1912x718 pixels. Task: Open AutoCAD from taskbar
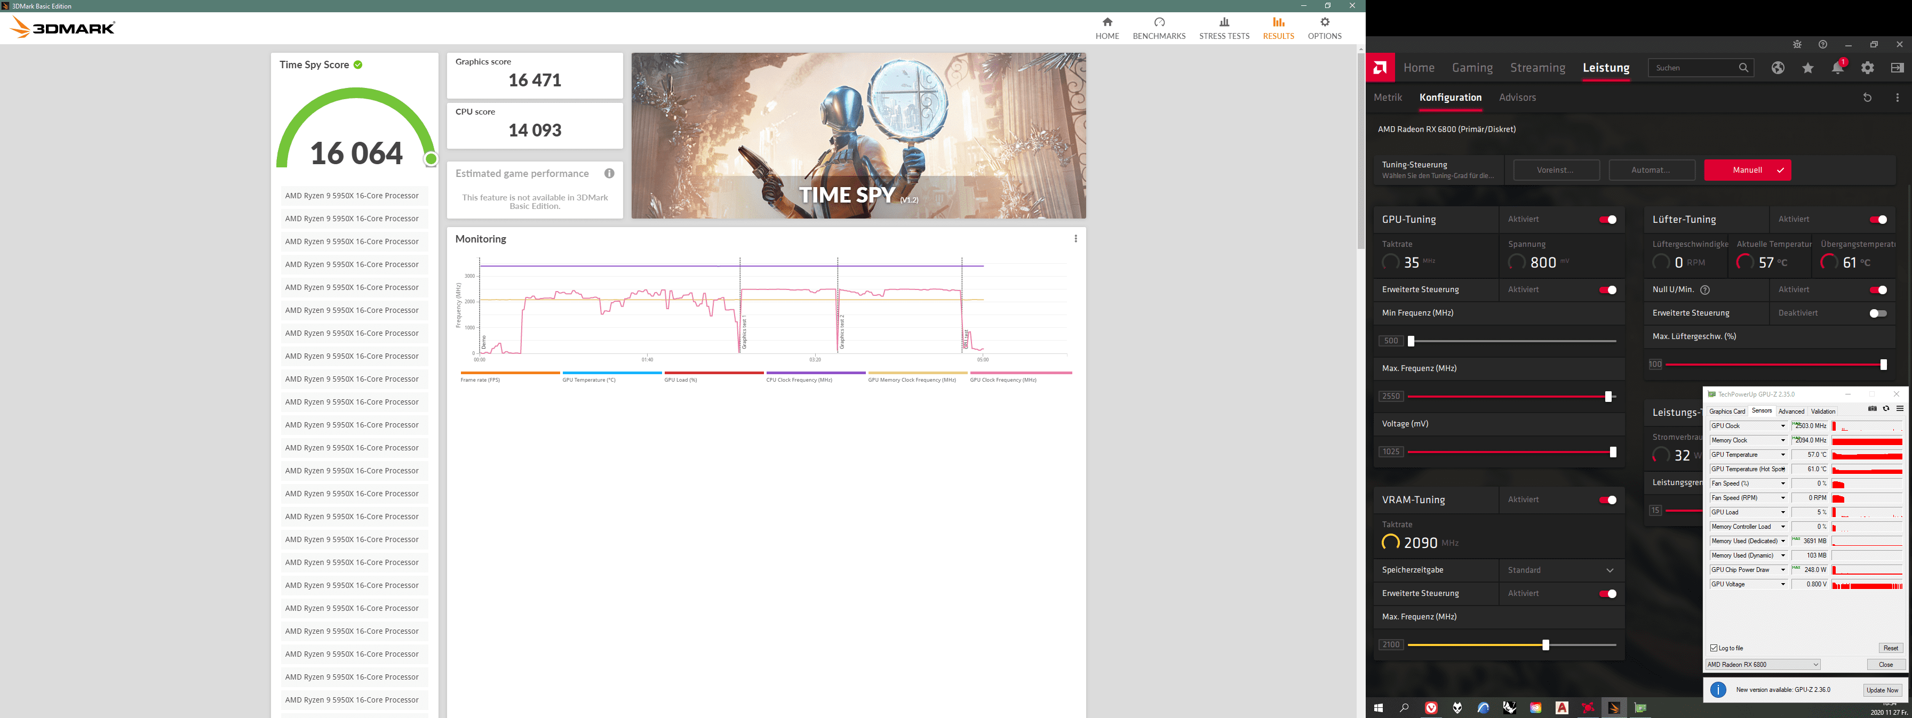1562,708
